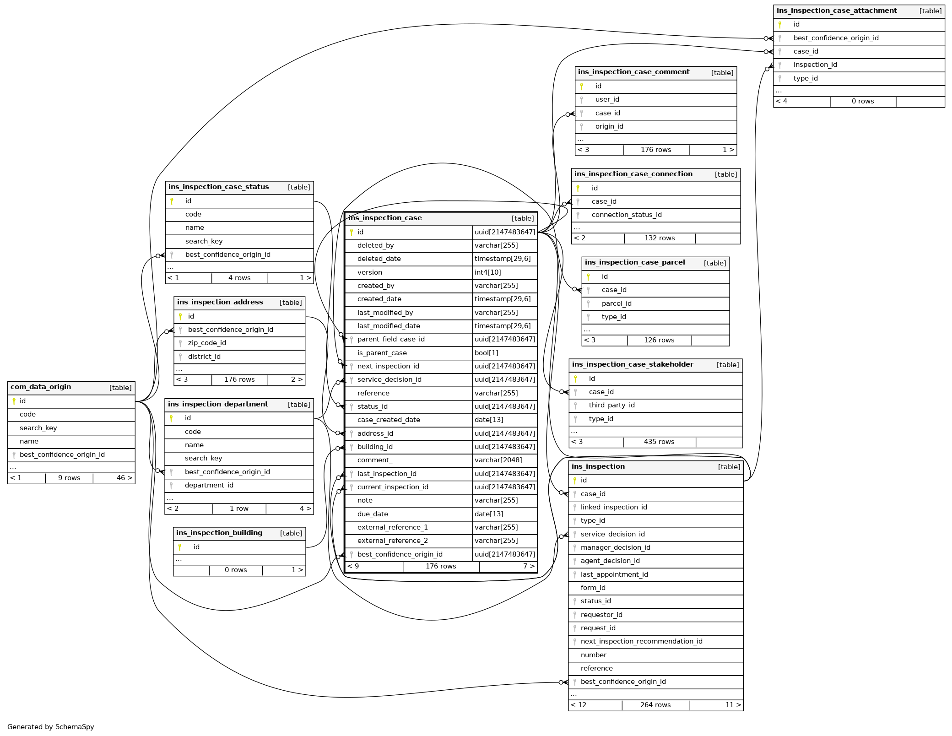Click the '46 >' children count in com_data_origin
The width and height of the screenshot is (952, 736).
click(x=124, y=478)
